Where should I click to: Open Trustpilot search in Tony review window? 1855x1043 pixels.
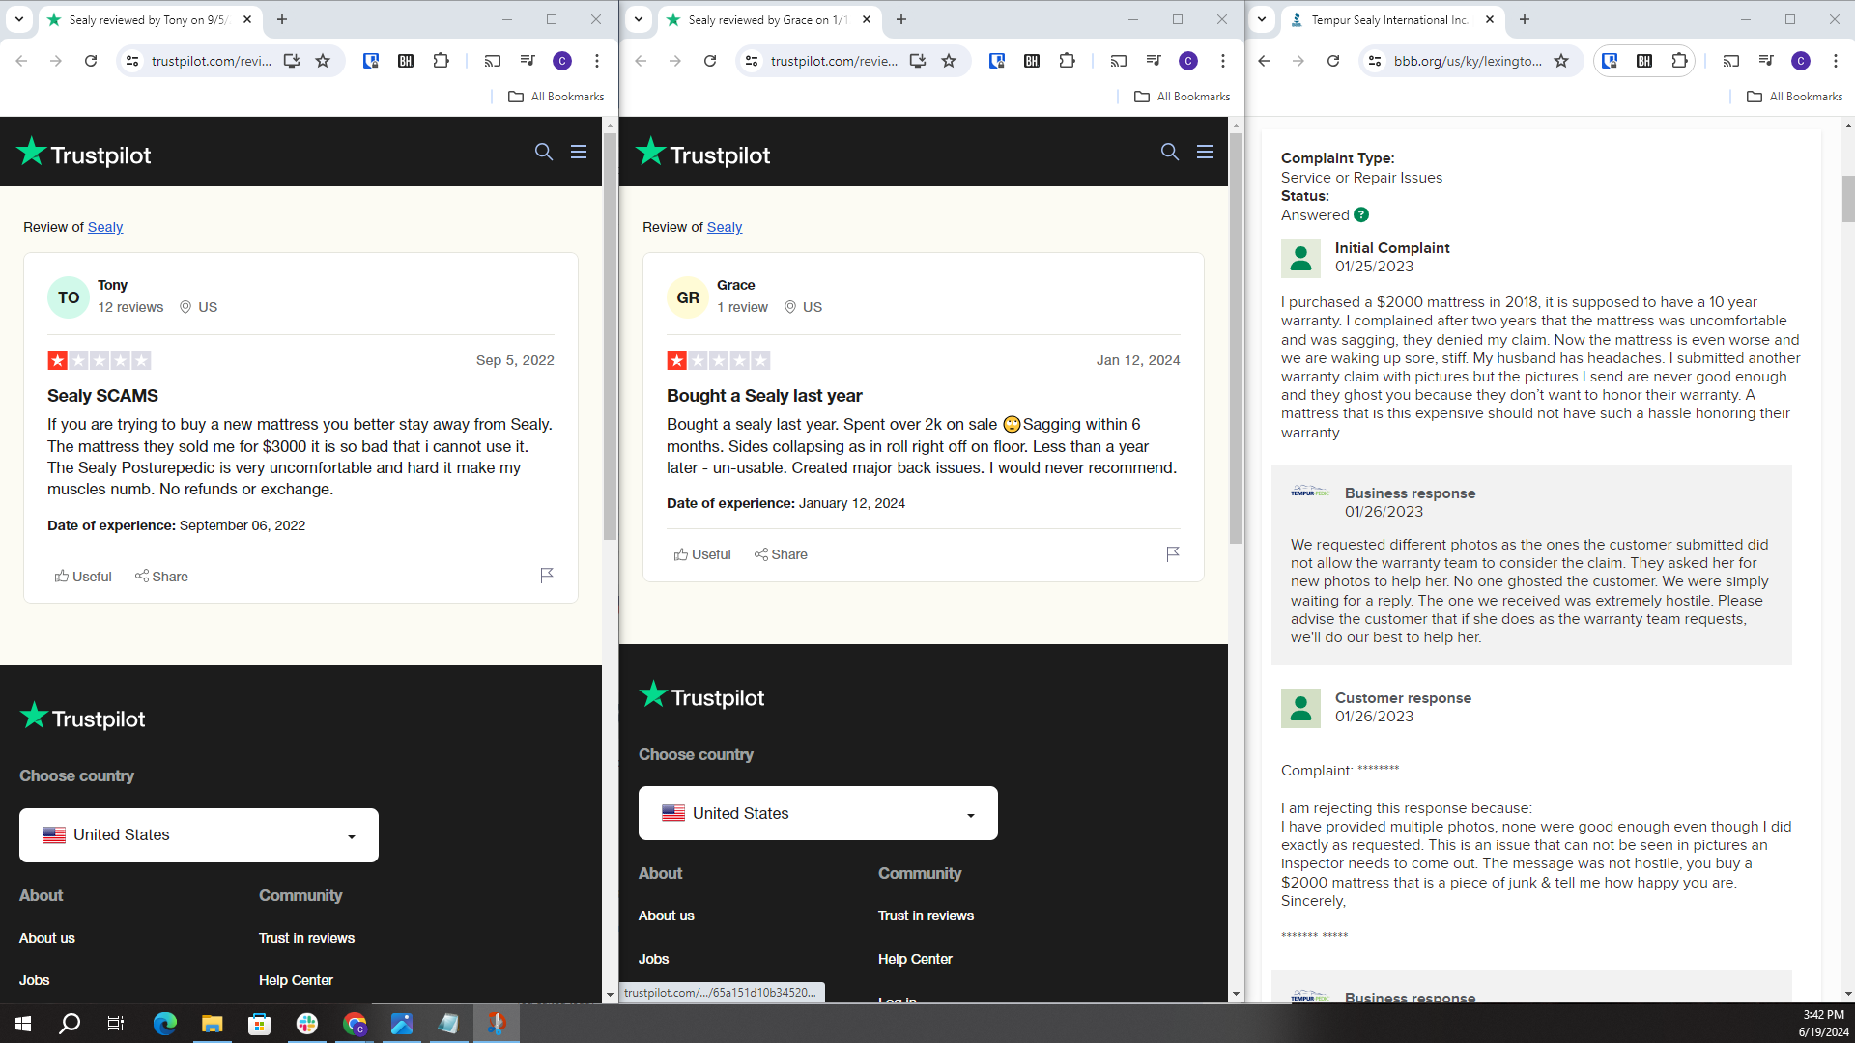tap(544, 152)
